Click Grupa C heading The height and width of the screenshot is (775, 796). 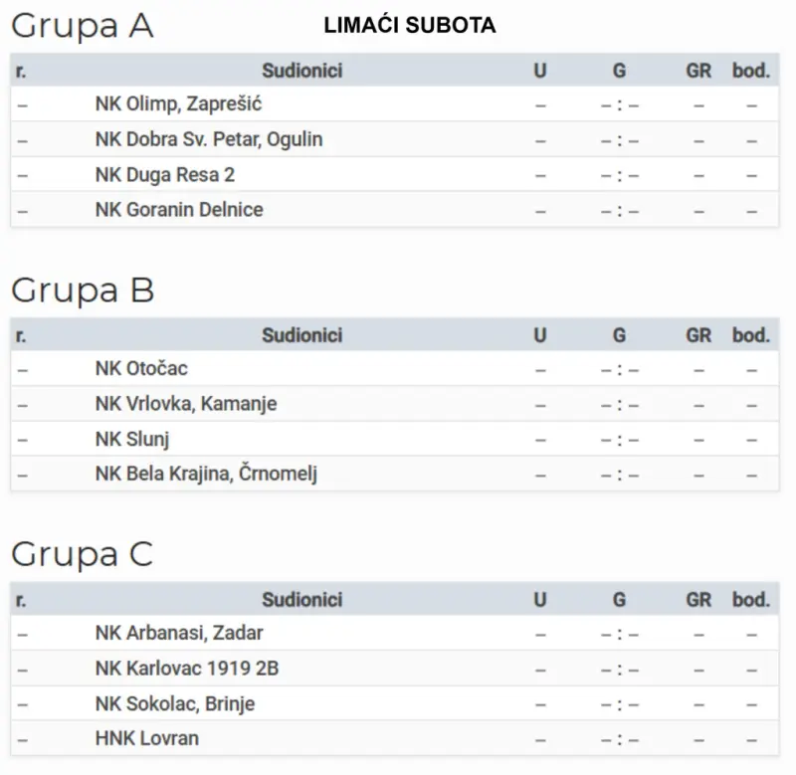tap(82, 554)
